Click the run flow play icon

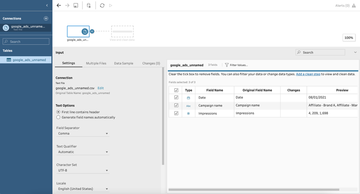[111, 5]
